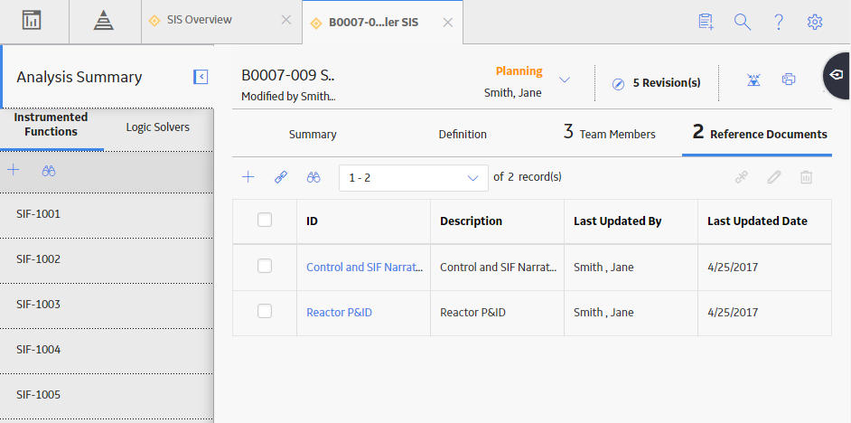The width and height of the screenshot is (851, 423).
Task: Check the Control and SIF Narrative row
Action: [x=265, y=266]
